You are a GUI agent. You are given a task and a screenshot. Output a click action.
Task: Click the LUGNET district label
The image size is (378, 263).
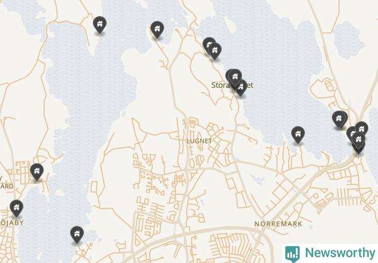click(x=199, y=141)
